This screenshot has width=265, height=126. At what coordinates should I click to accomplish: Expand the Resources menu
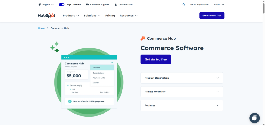coord(129,15)
